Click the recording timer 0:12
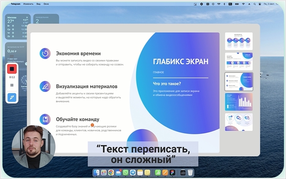The width and height of the screenshot is (286, 179). (12, 77)
